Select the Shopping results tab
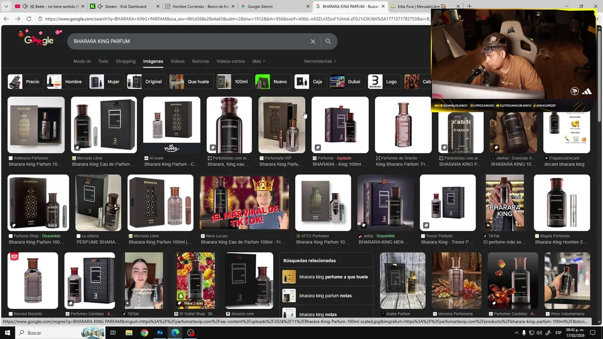Image resolution: width=603 pixels, height=339 pixels. [126, 61]
